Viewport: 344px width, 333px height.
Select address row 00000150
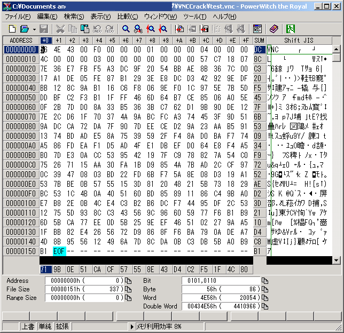21,251
